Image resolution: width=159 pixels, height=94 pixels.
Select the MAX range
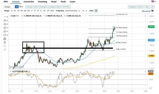coord(52,11)
